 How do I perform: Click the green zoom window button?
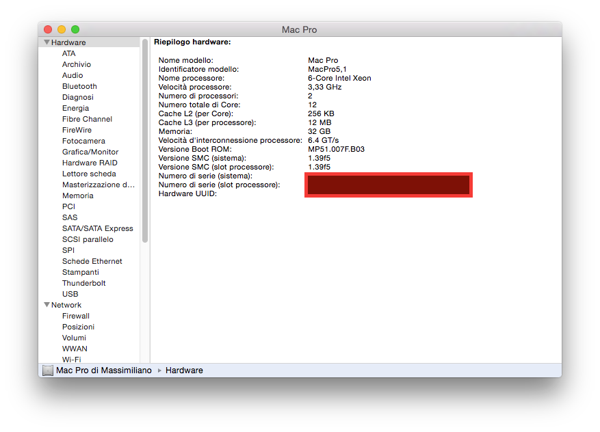[75, 29]
